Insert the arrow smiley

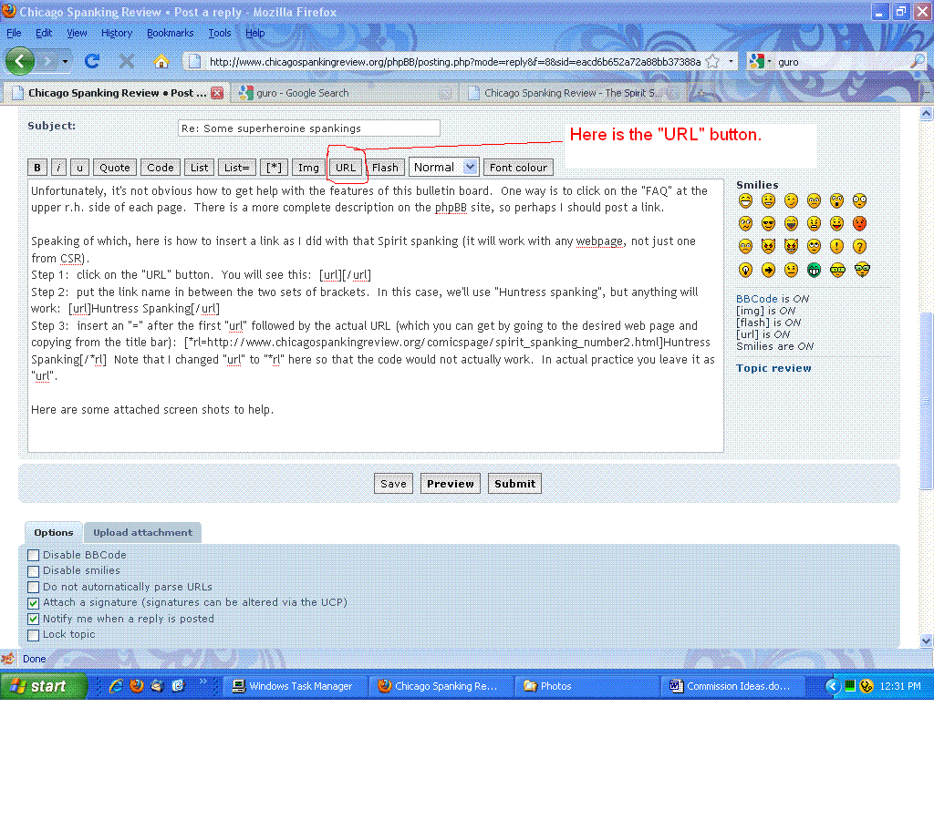pos(768,271)
